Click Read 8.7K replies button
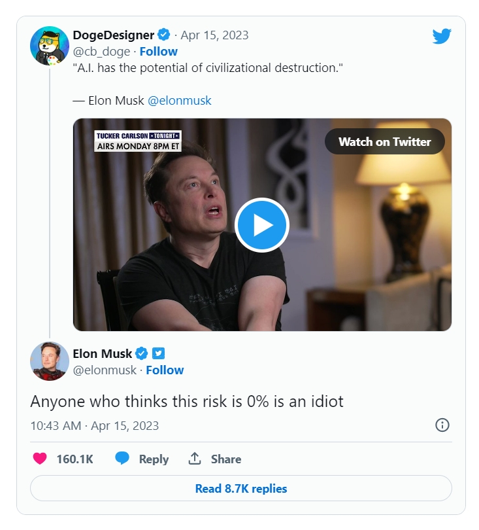This screenshot has height=530, width=479. pyautogui.click(x=241, y=489)
